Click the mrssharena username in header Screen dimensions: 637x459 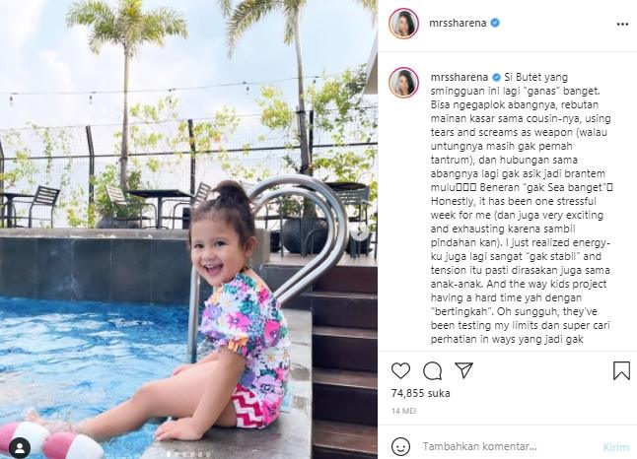[458, 23]
